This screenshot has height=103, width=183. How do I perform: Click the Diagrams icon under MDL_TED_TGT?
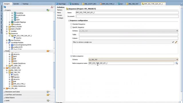click(x=12, y=77)
